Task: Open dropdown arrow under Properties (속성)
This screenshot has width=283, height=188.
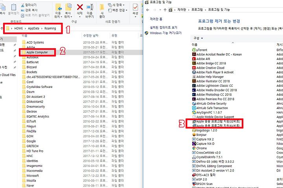Action: [x=135, y=17]
